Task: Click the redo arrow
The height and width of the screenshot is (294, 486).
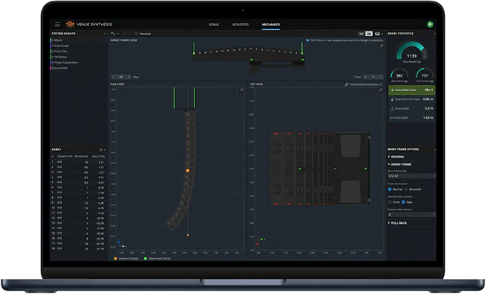Action: click(124, 34)
